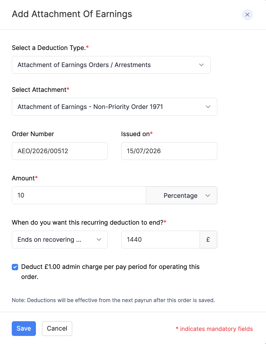Click the 'Add Attachment Of Earnings' title
The width and height of the screenshot is (266, 344).
[72, 14]
